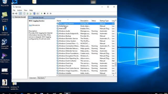Click horizontal scrollbar right arrow
This screenshot has width=168, height=94.
113,75
